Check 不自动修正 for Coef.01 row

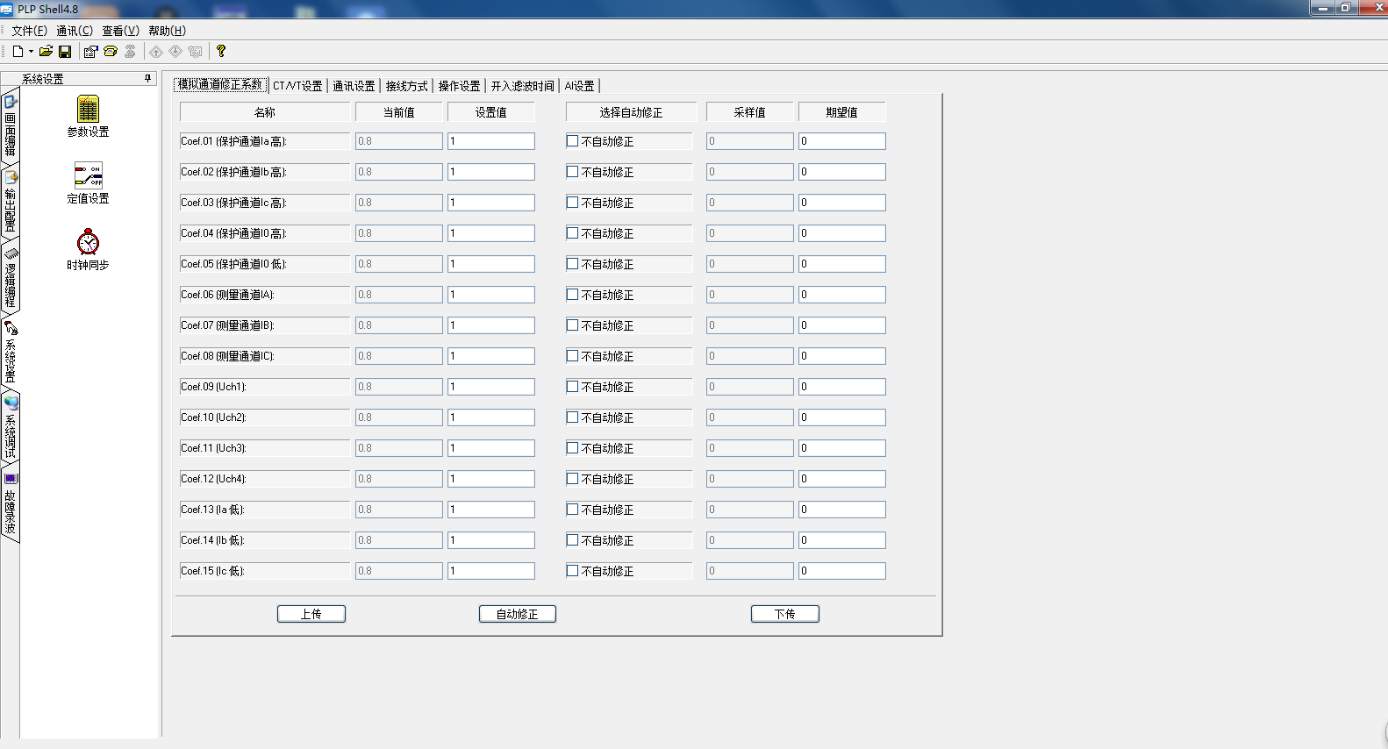pos(573,141)
